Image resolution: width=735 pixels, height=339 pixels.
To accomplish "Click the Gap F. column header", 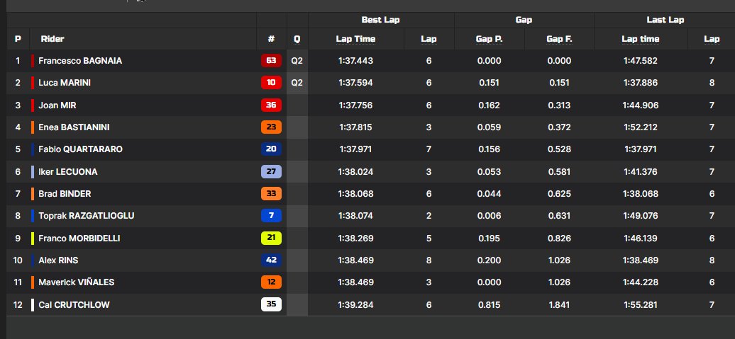I will (559, 39).
